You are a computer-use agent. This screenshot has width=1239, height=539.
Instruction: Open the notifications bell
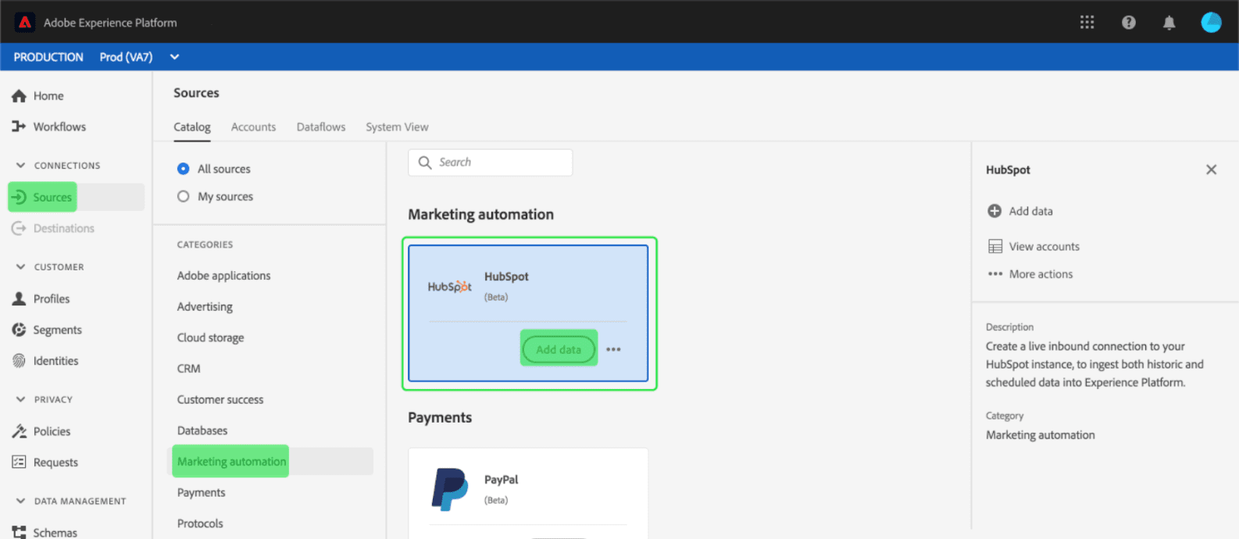1169,23
